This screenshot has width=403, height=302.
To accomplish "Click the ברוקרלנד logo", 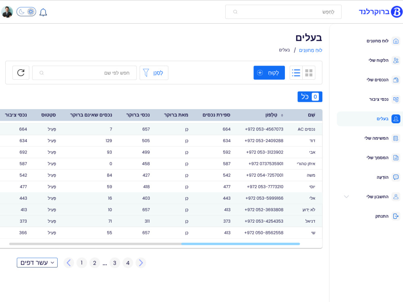I will coord(381,12).
